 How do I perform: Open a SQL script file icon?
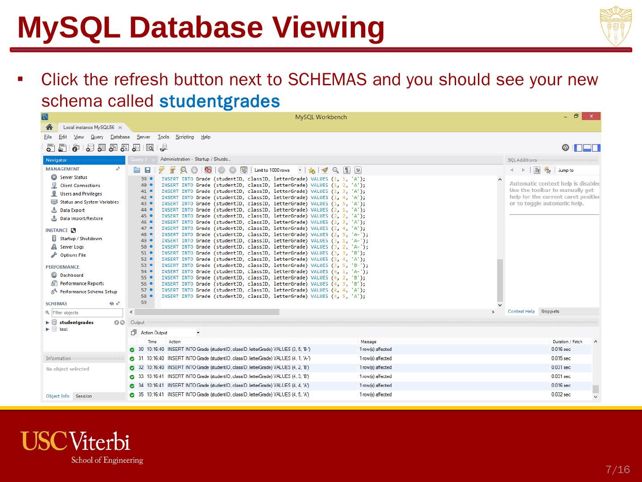pos(62,148)
